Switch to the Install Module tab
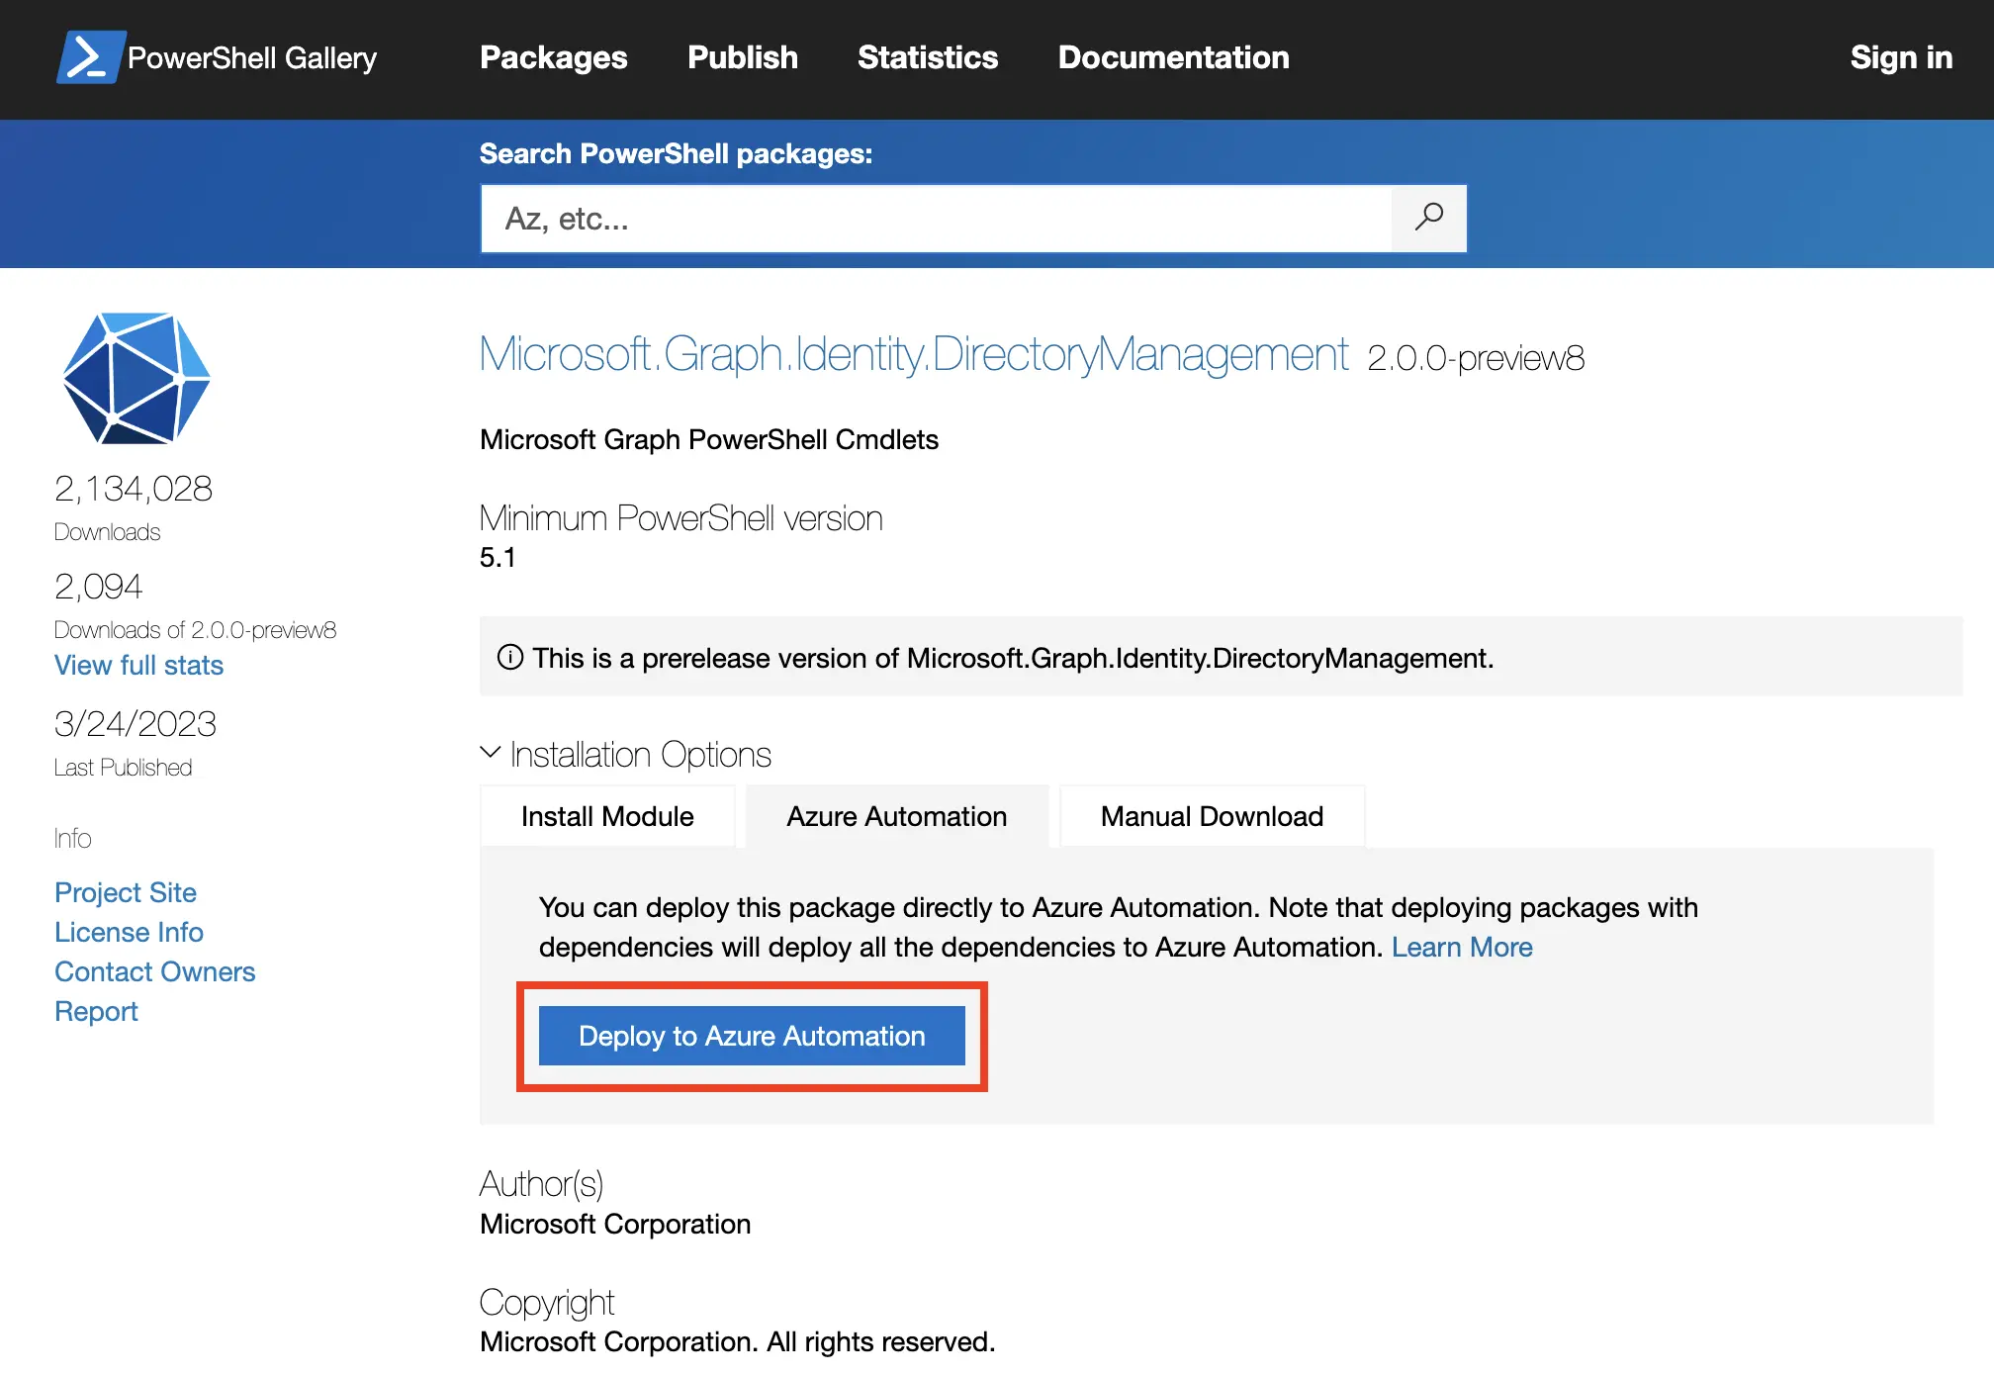1994x1376 pixels. [607, 816]
